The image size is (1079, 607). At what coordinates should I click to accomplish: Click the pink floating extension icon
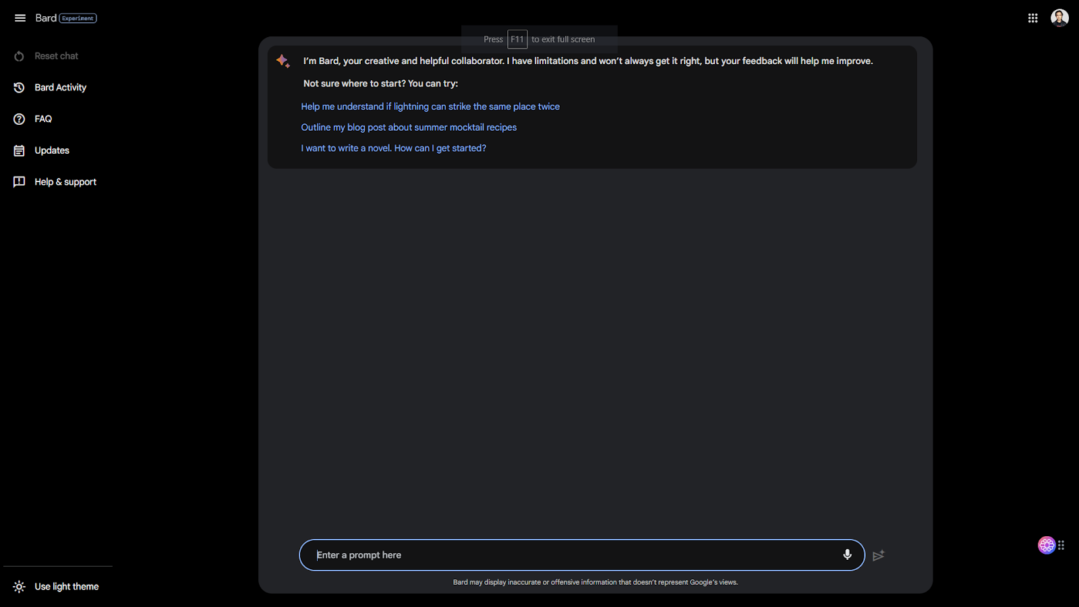coord(1046,545)
